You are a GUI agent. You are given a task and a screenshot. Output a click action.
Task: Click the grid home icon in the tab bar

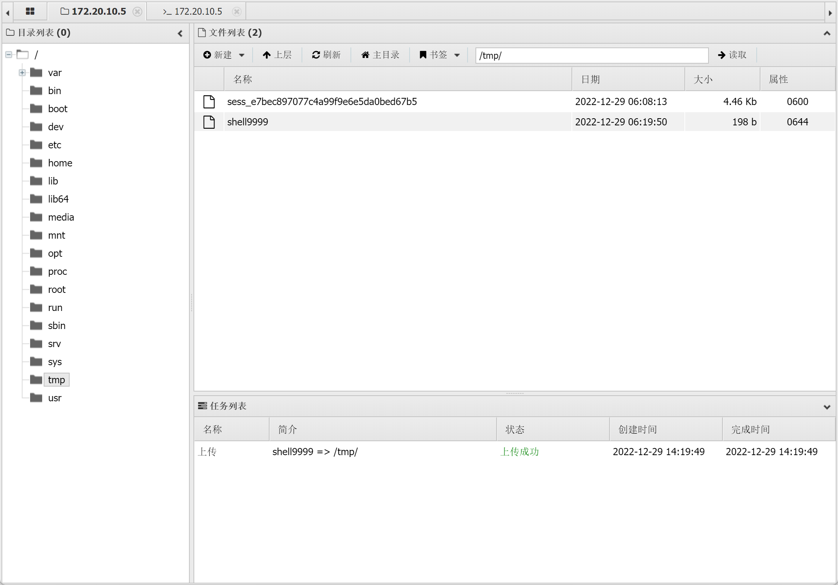pyautogui.click(x=30, y=11)
